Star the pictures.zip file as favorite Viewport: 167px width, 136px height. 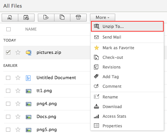[x=18, y=53]
